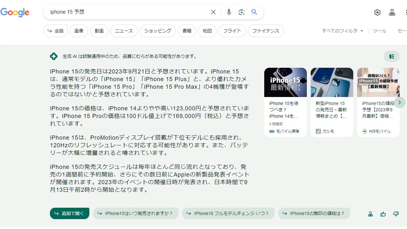Open the ニュース tab
Screen dimensions: 407x229
coord(124,31)
